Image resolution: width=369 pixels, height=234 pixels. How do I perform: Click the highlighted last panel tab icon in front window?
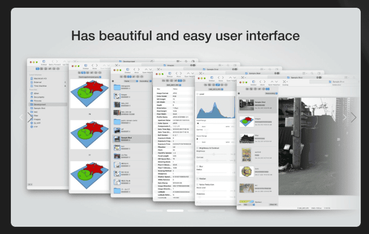point(267,89)
